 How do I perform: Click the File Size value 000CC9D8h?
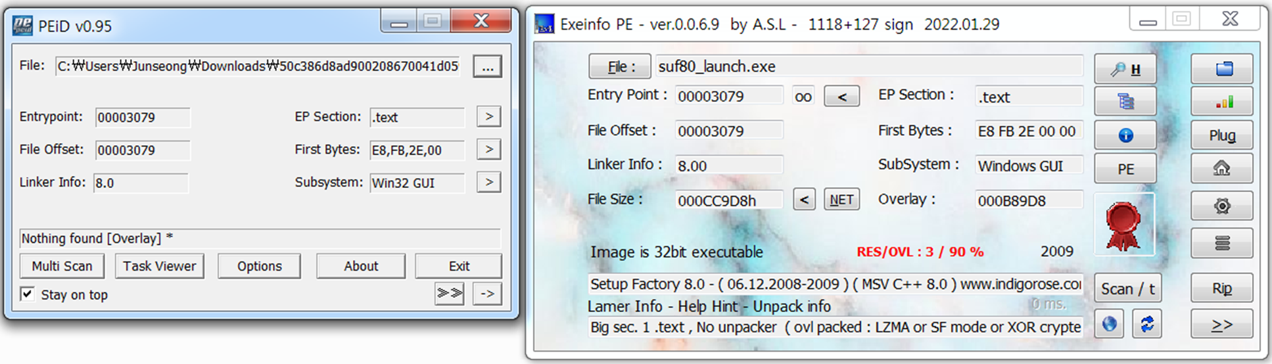729,200
